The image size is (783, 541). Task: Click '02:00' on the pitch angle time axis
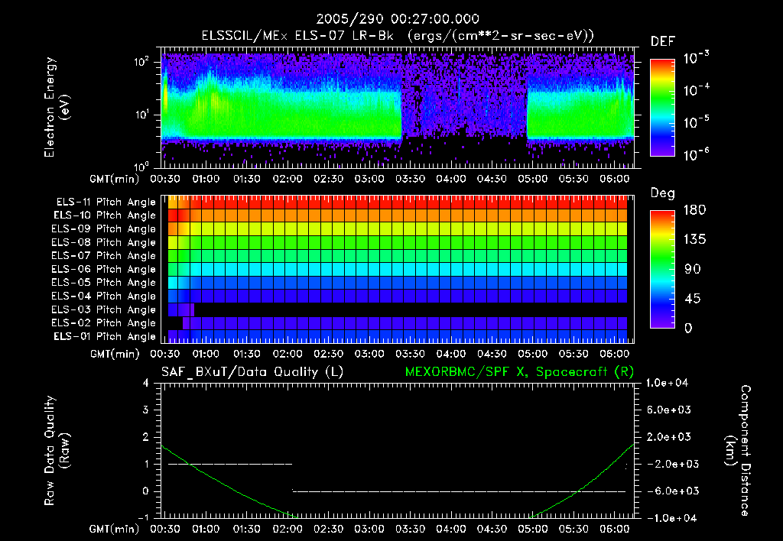[288, 354]
